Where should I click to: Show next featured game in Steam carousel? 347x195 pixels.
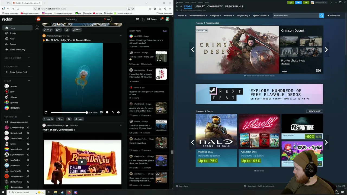point(326,50)
